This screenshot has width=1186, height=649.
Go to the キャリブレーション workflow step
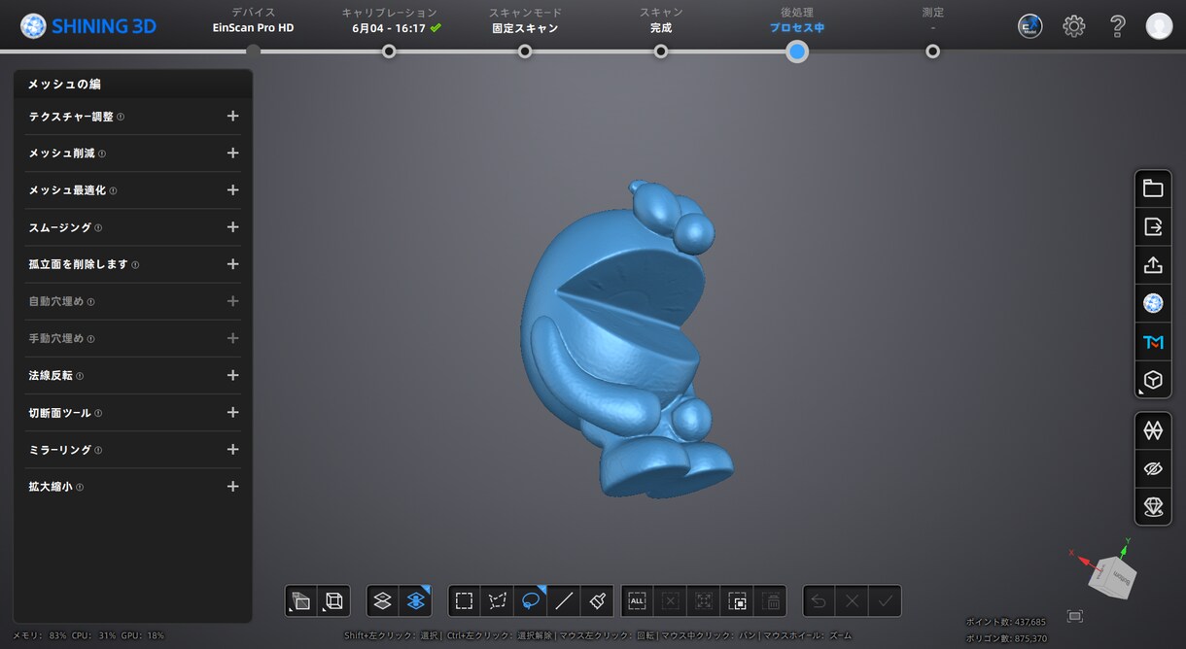[x=389, y=51]
